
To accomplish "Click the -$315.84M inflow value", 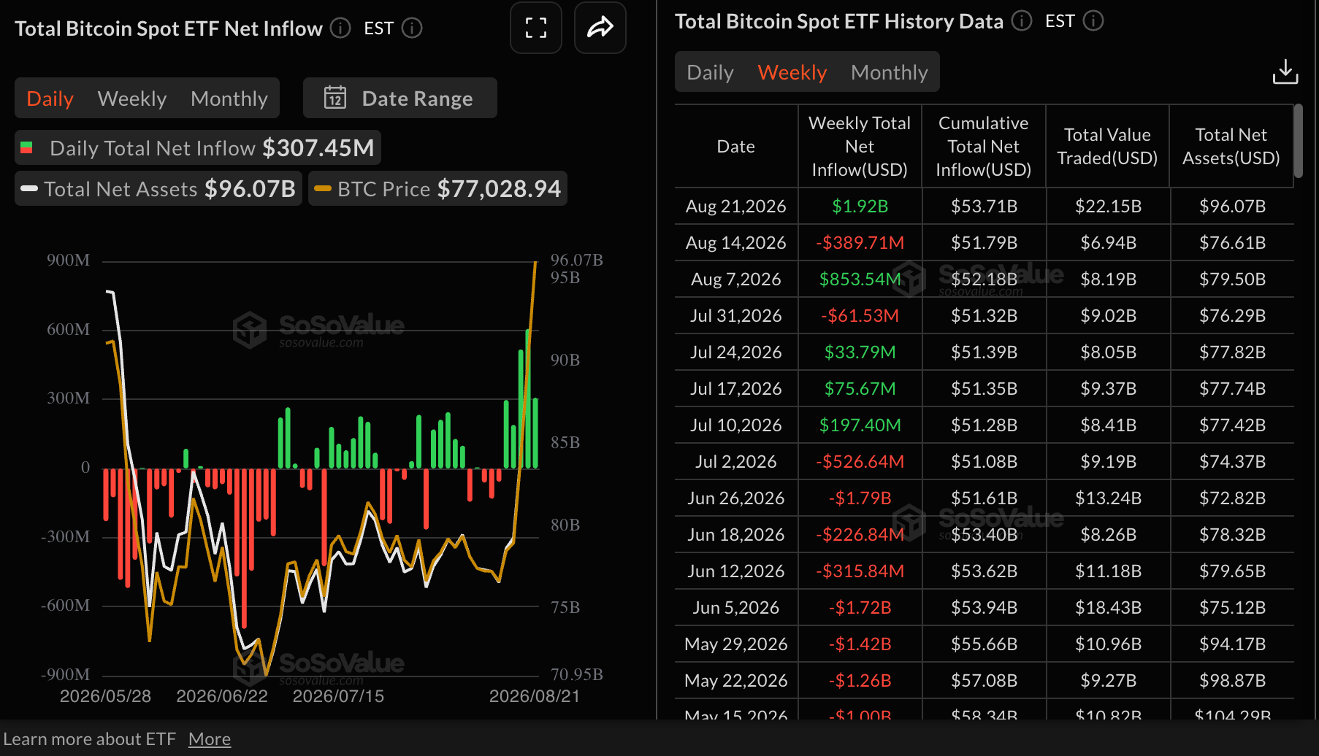I will (860, 571).
